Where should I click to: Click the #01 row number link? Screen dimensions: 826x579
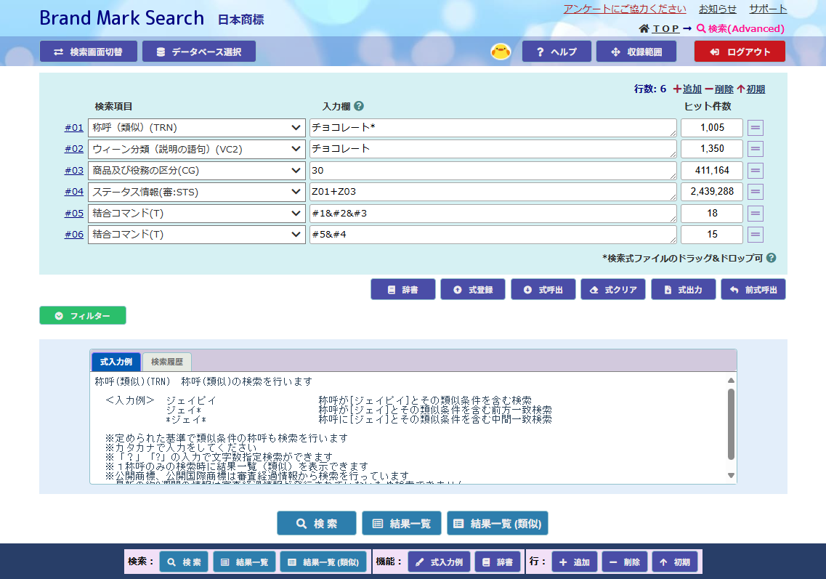74,127
